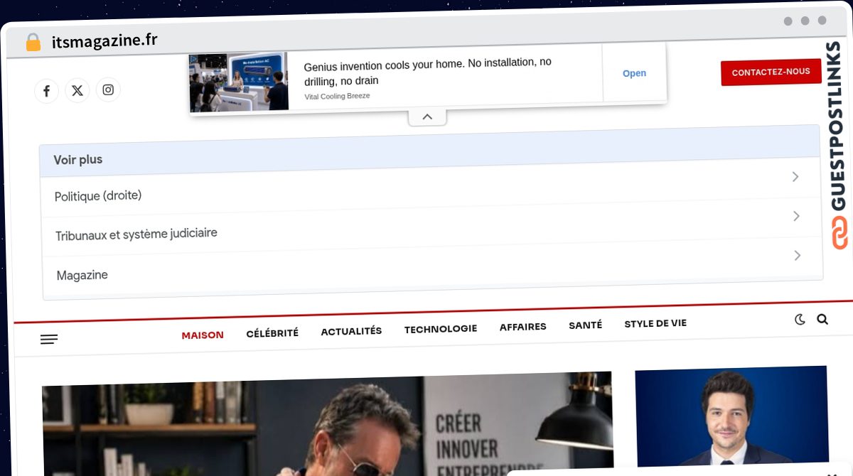Open the X (Twitter) social icon

[x=77, y=90]
